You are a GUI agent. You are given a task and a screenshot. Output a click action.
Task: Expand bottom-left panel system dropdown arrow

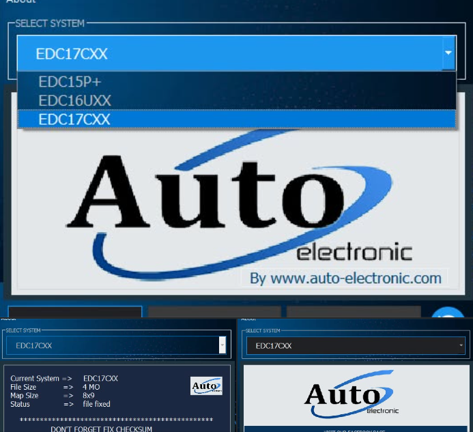[x=223, y=345]
